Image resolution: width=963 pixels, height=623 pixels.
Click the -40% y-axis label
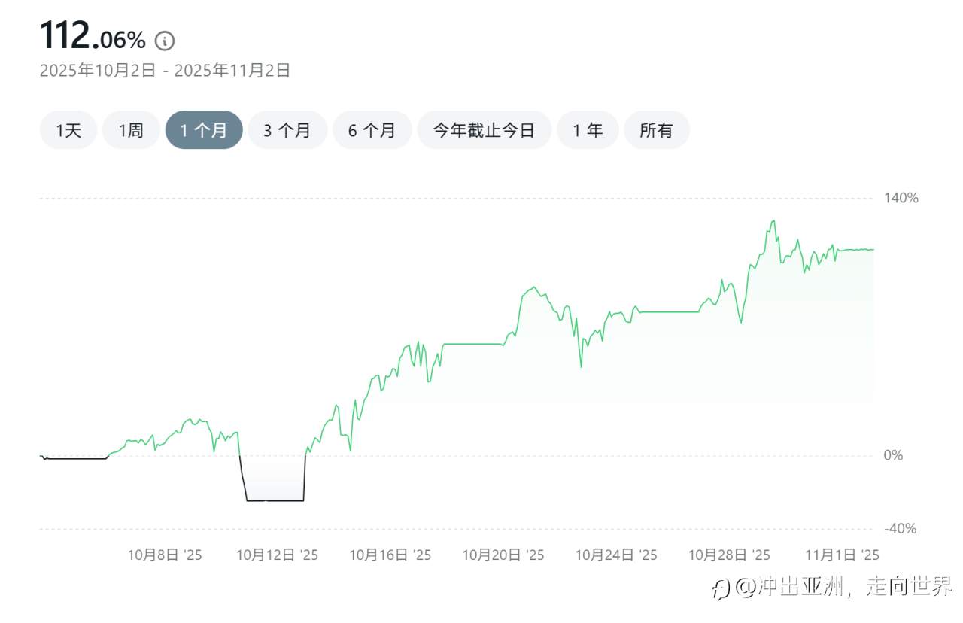pos(900,529)
